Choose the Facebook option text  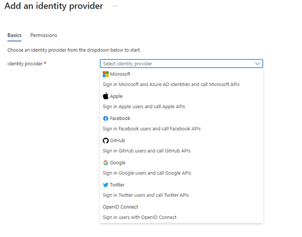[120, 118]
